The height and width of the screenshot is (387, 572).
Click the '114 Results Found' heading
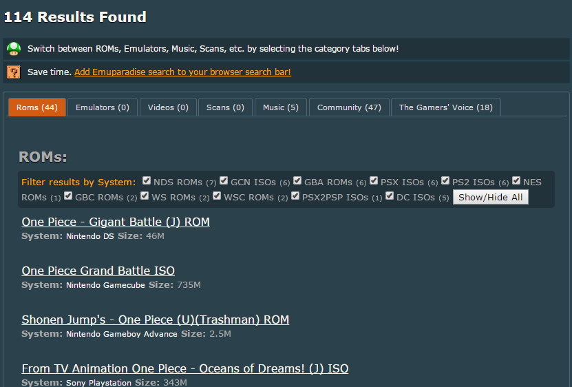pos(75,17)
